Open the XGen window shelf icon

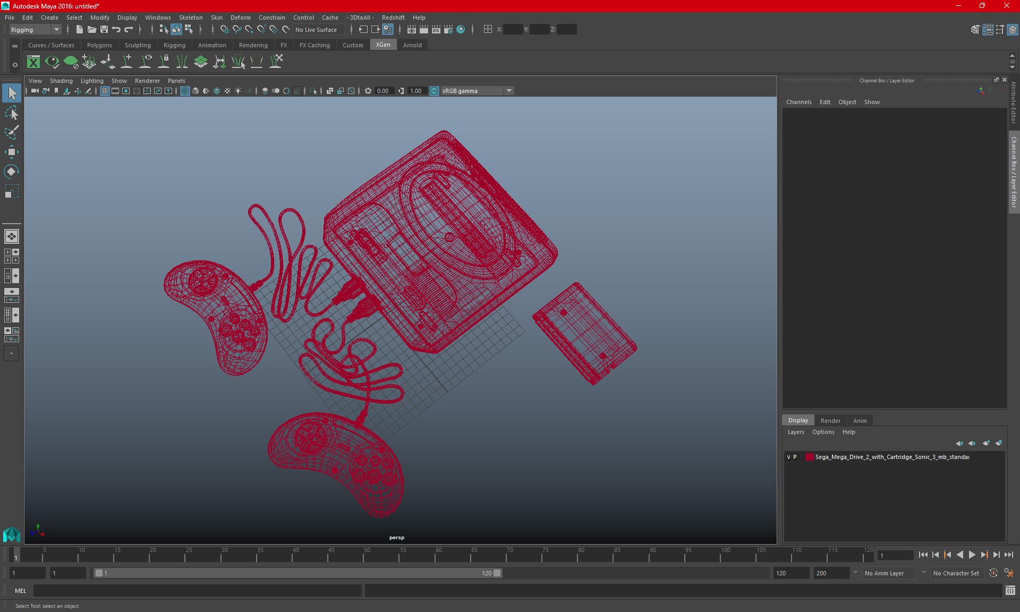click(x=33, y=62)
